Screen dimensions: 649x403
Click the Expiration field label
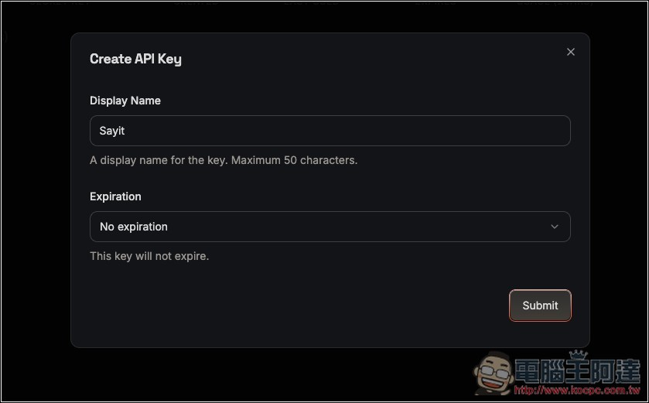115,196
